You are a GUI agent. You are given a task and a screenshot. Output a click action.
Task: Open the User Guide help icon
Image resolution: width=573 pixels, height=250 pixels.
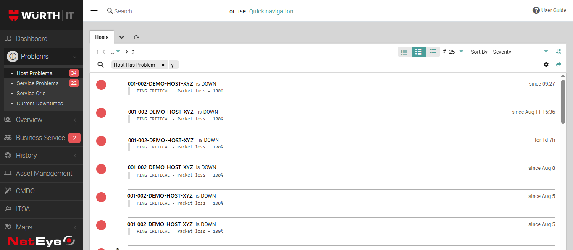click(536, 10)
